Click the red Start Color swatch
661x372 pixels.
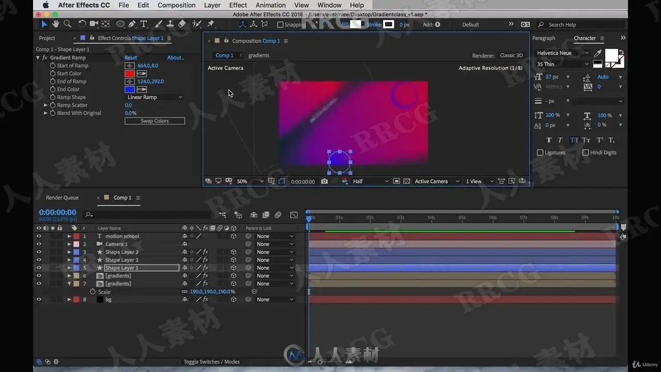(130, 73)
